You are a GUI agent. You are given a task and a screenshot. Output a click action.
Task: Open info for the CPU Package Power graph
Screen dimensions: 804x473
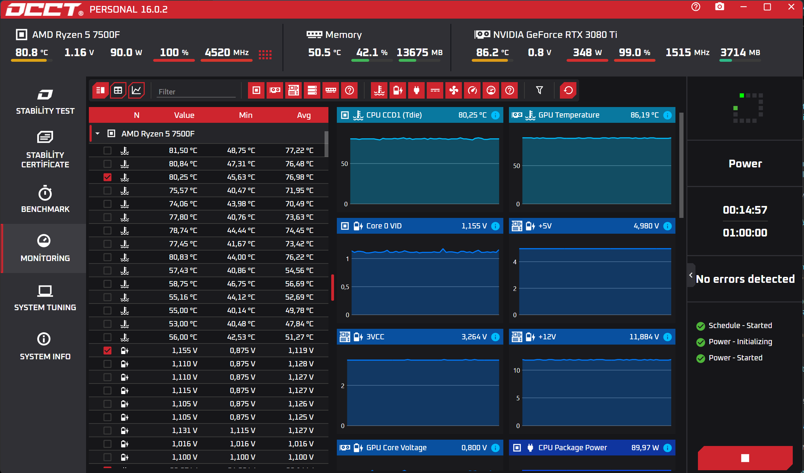[668, 448]
